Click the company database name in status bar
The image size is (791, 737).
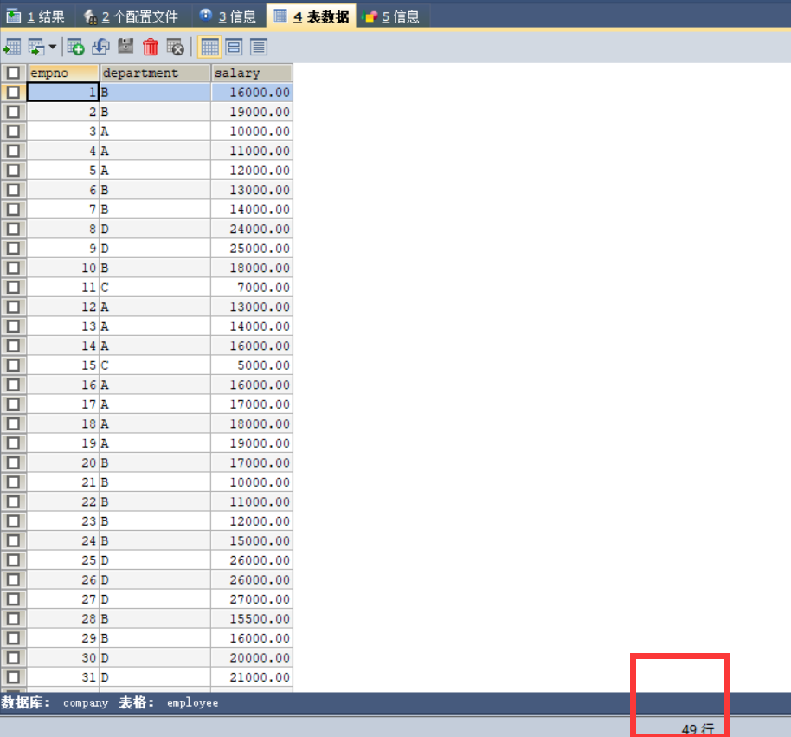(x=86, y=703)
